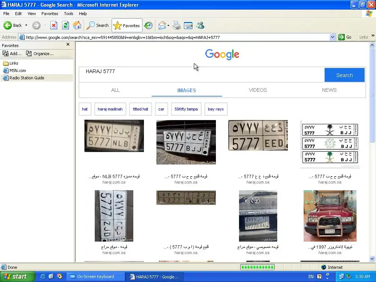Click the 'haraj madinah' suggestion chip
This screenshot has width=376, height=282.
click(x=110, y=109)
